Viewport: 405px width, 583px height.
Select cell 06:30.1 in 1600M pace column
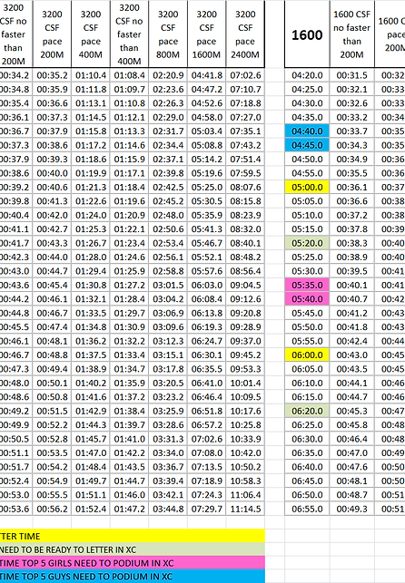coord(207,355)
